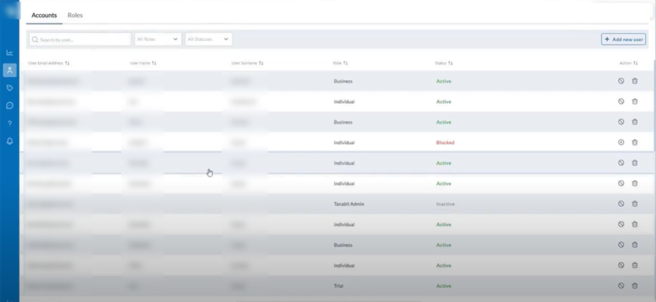Viewport: 656px width, 302px height.
Task: Sort by the Role column header
Action: coord(340,63)
